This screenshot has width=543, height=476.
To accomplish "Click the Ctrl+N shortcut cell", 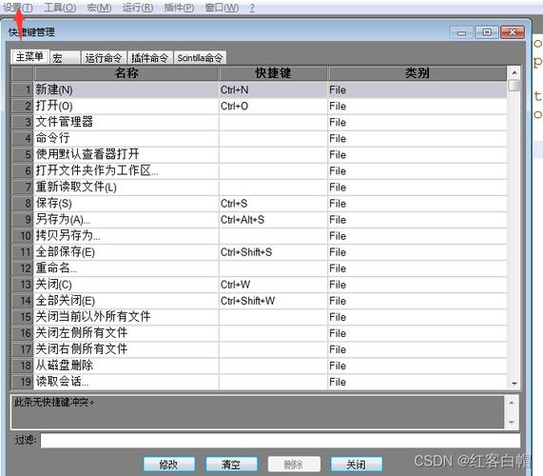I will click(273, 90).
